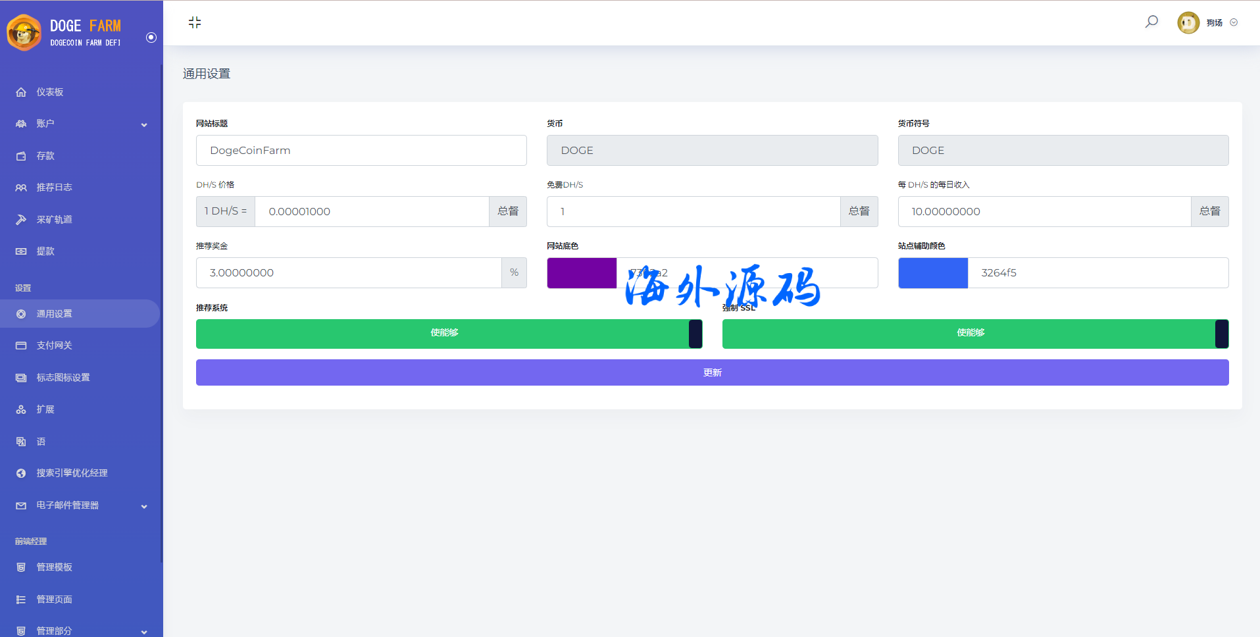This screenshot has height=637, width=1260.
Task: Click the website title input field
Action: 361,151
